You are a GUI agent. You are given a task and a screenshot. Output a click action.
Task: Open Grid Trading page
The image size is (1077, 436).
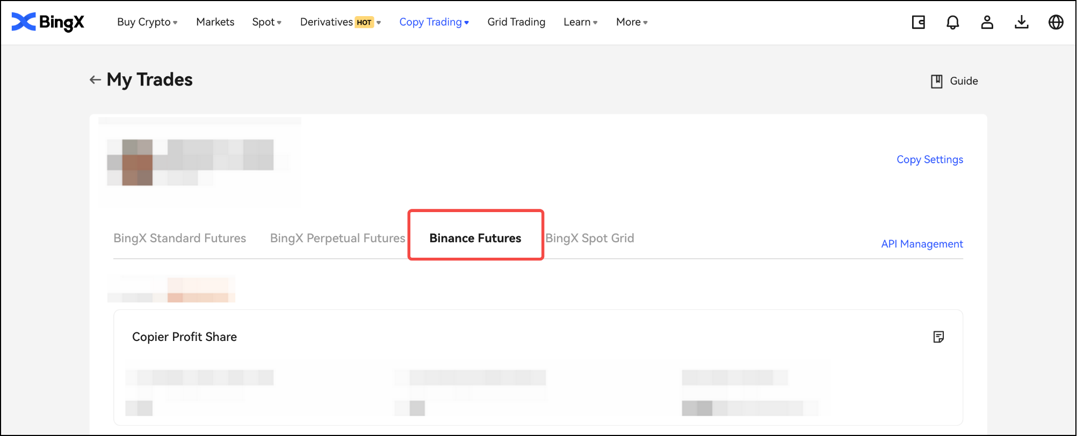click(x=516, y=22)
